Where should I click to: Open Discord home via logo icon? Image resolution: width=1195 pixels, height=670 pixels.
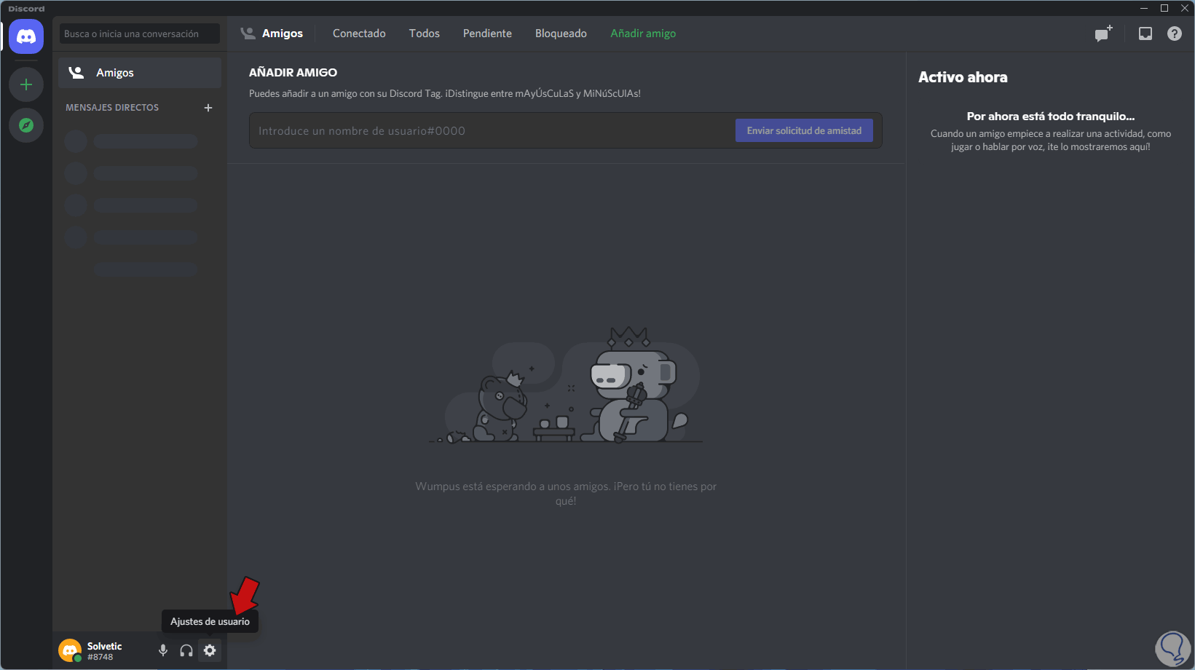pyautogui.click(x=26, y=36)
